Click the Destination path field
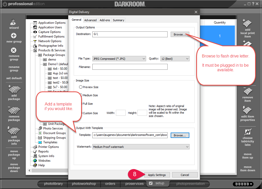The width and height of the screenshot is (262, 189). 130,34
